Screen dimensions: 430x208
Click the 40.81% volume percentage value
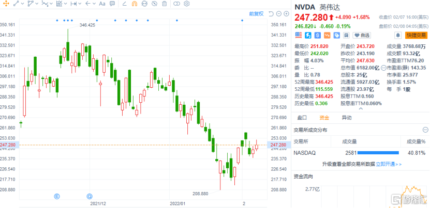[417, 153]
